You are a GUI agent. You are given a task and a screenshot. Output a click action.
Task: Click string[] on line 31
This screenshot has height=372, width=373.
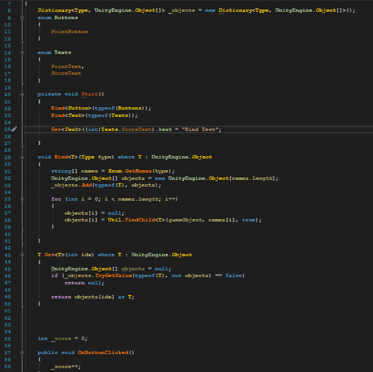[64, 171]
